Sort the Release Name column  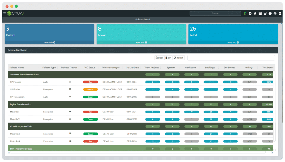click(x=17, y=67)
